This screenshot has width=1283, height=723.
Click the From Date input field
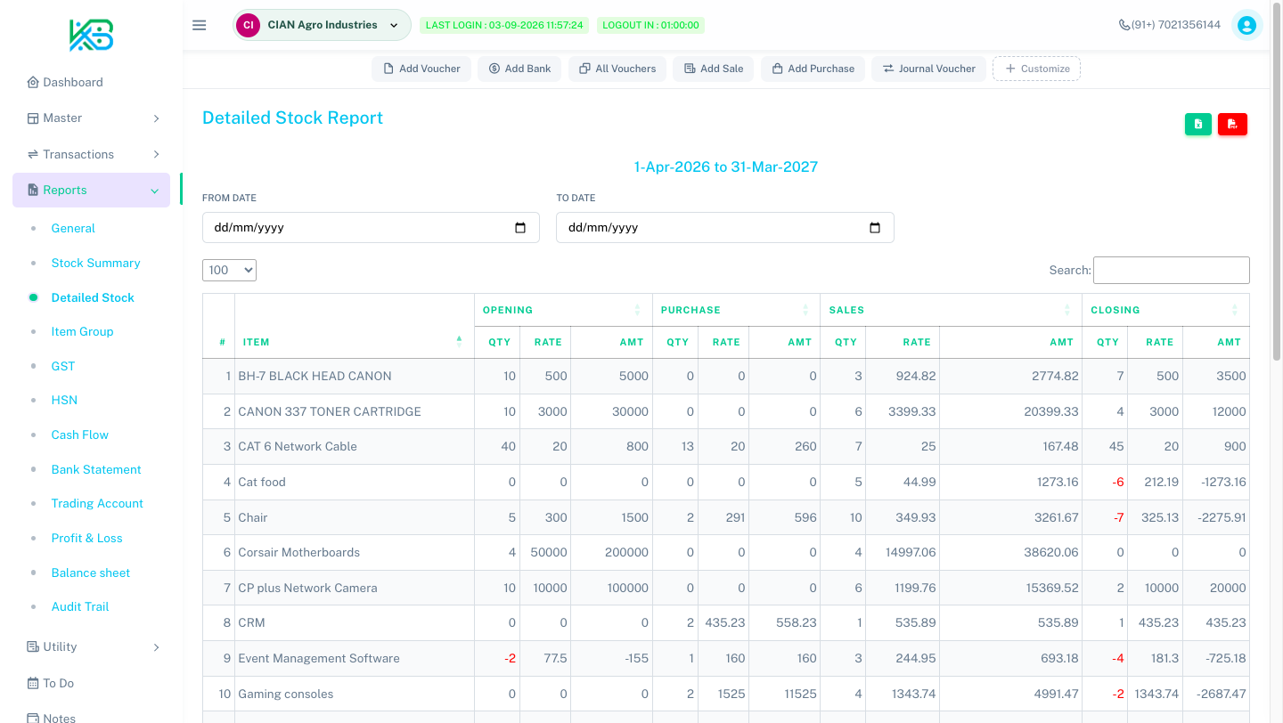pos(371,227)
